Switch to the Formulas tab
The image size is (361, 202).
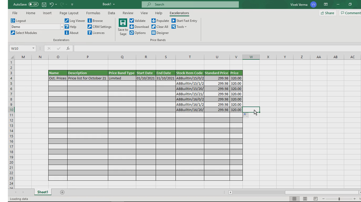pos(93,13)
